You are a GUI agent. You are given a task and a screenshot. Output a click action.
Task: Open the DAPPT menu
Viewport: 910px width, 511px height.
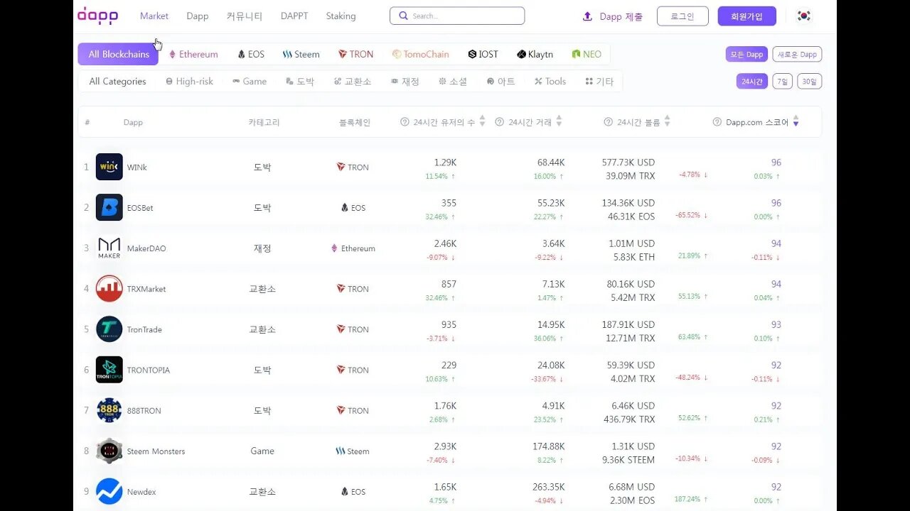point(294,16)
